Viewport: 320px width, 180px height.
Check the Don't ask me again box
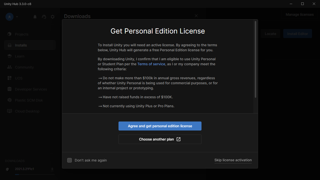pos(69,160)
